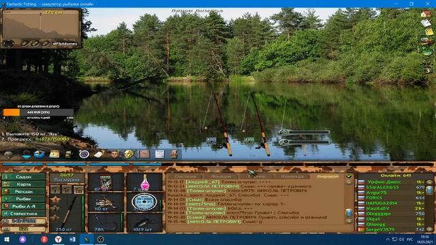The width and height of the screenshot is (436, 245).
Task: Select rod slot I
Action: [x=55, y=189]
